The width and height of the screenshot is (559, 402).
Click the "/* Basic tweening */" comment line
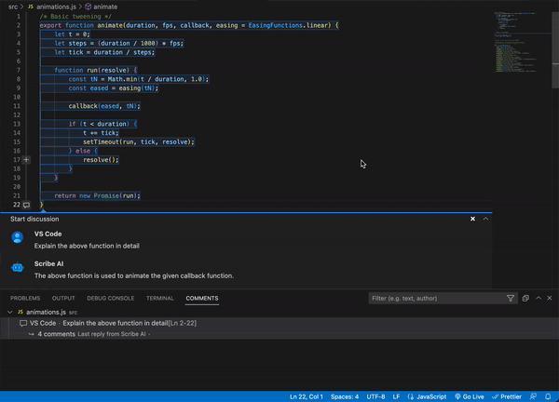(x=75, y=17)
